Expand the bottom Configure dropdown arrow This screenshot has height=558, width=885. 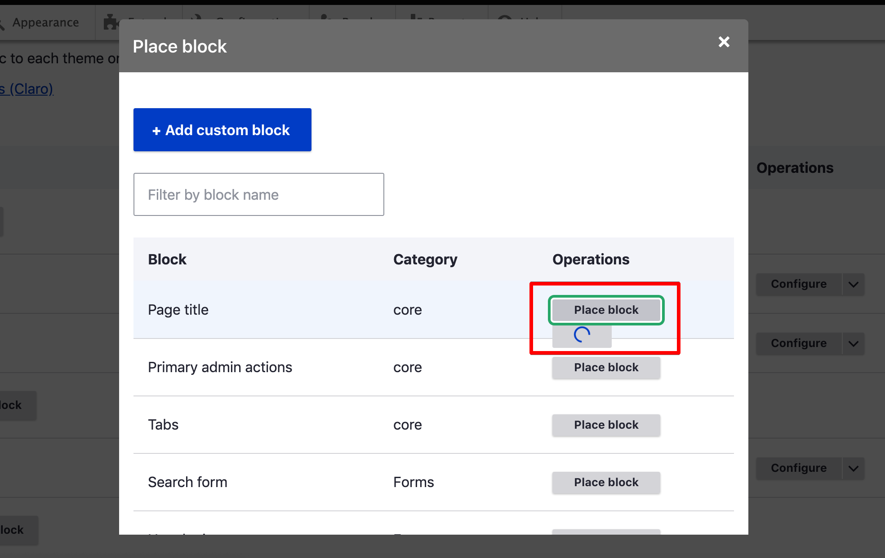click(853, 468)
